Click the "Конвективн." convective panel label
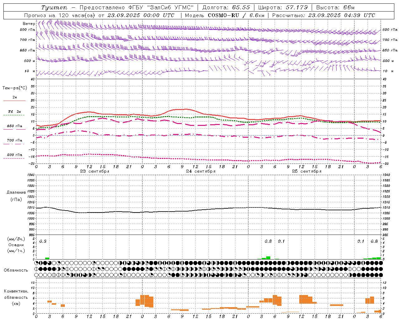Viewport: 399px width, 319px height. pos(16,291)
